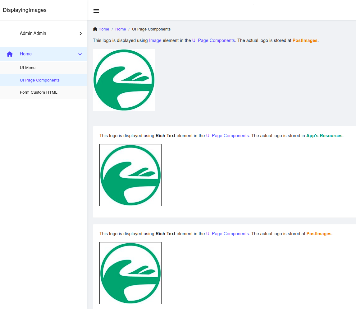The height and width of the screenshot is (309, 356).
Task: Click the App's Resources green link
Action: point(324,136)
